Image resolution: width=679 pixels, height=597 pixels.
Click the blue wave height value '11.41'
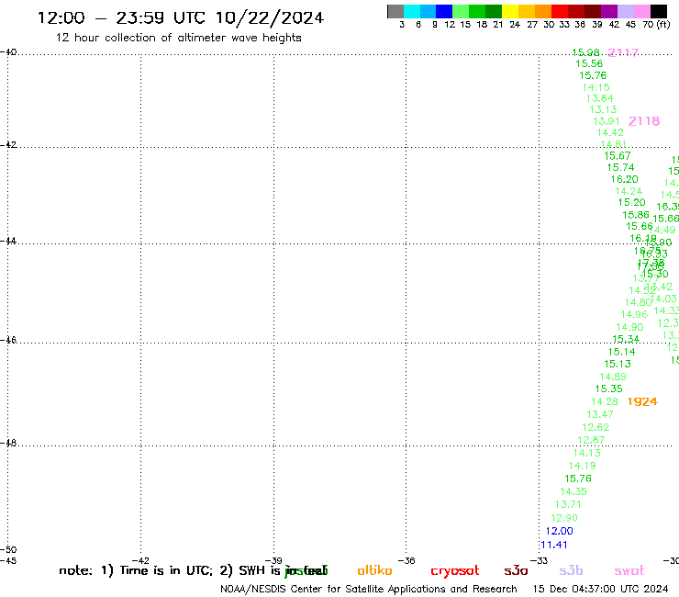pyautogui.click(x=554, y=545)
